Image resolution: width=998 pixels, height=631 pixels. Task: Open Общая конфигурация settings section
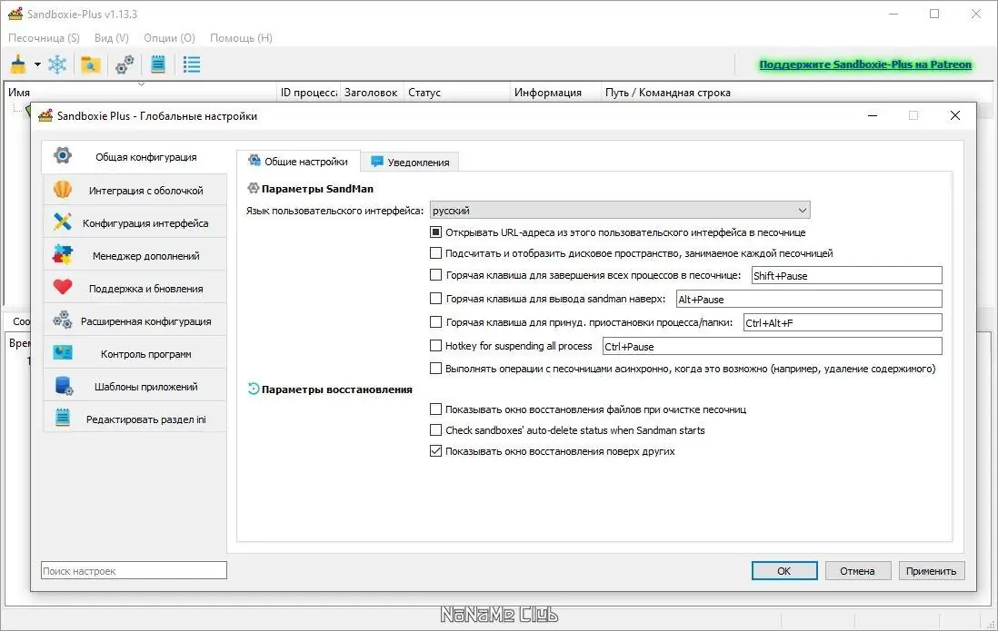coord(135,156)
